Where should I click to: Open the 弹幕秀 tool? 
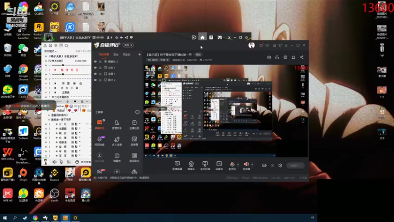[x=117, y=157]
